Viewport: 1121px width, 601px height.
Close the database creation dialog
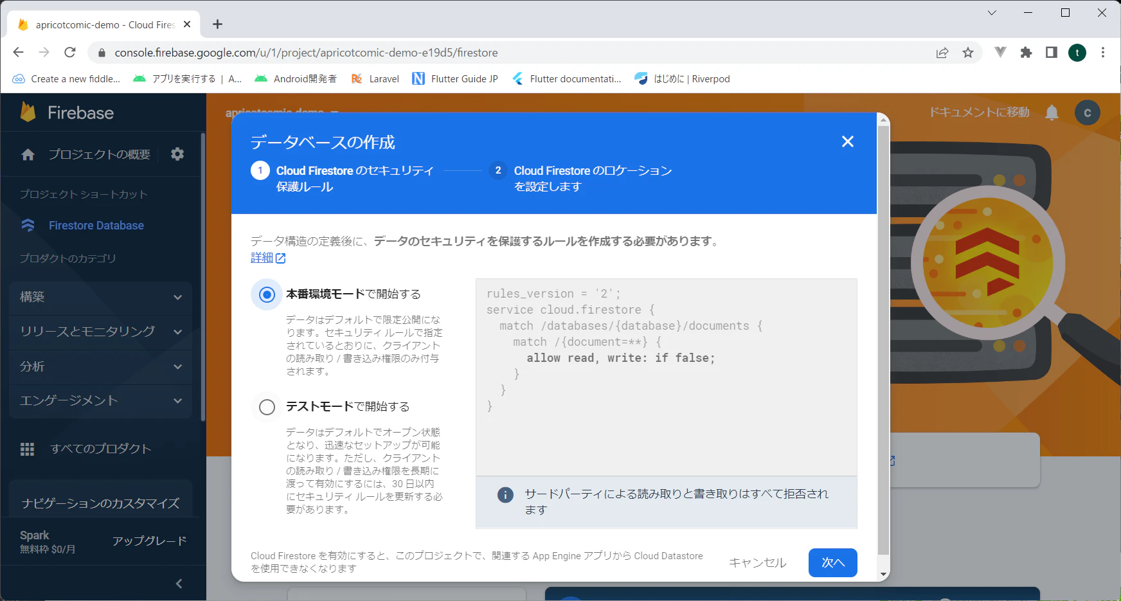[848, 141]
